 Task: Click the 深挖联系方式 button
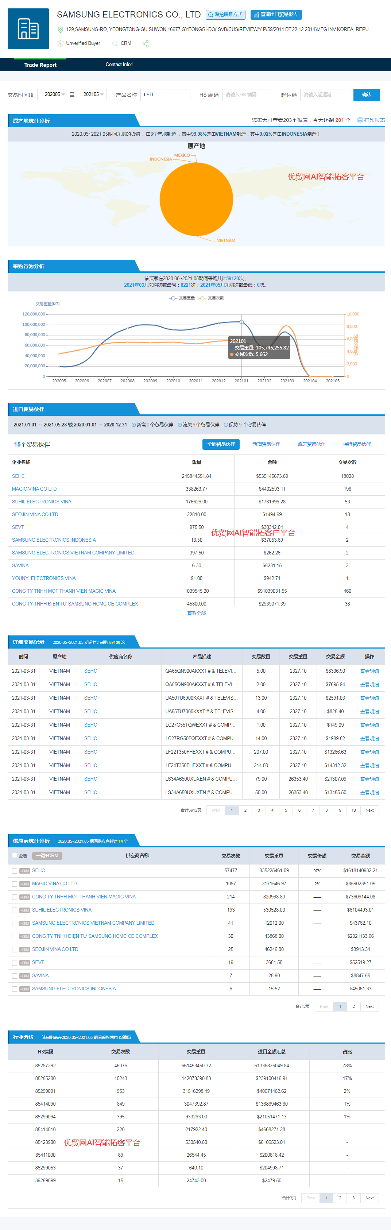pyautogui.click(x=225, y=15)
